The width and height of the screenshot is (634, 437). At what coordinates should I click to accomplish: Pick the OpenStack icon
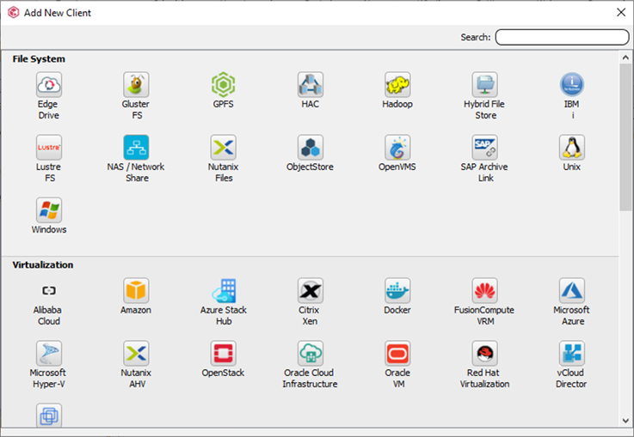click(x=223, y=353)
